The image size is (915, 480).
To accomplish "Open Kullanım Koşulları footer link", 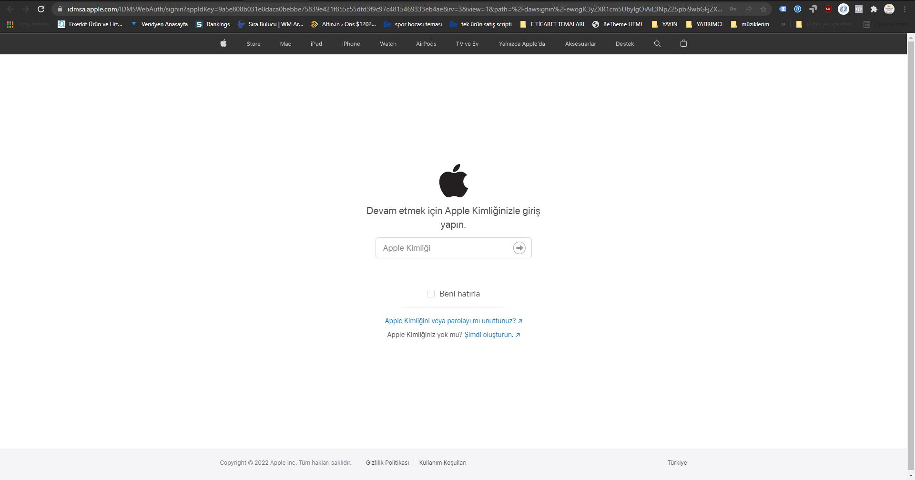I will 443,463.
